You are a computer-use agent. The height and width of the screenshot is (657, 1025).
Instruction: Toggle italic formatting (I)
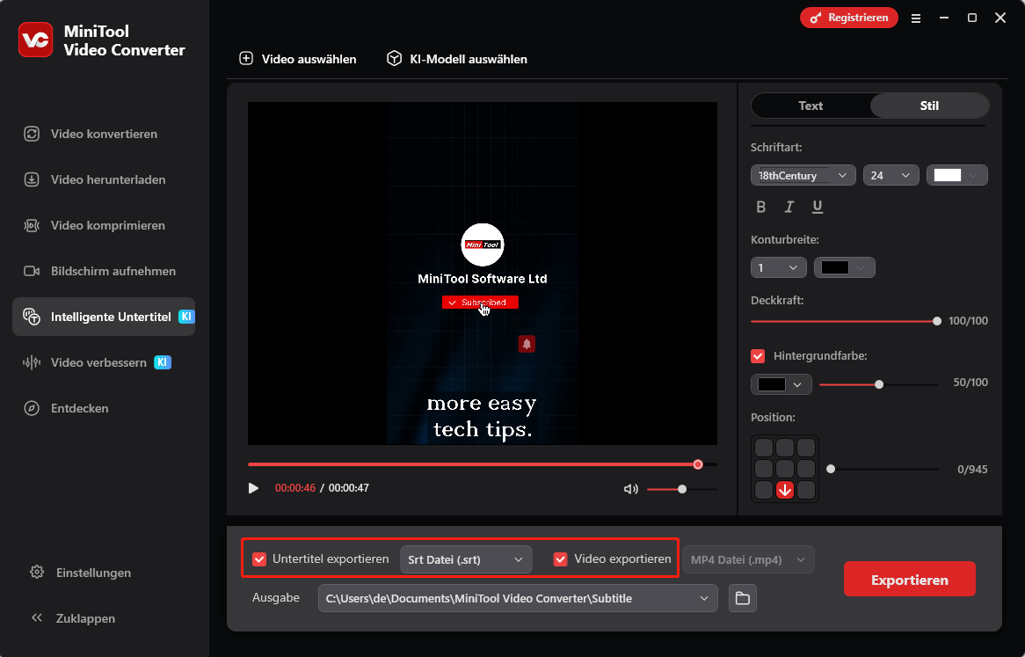[789, 208]
